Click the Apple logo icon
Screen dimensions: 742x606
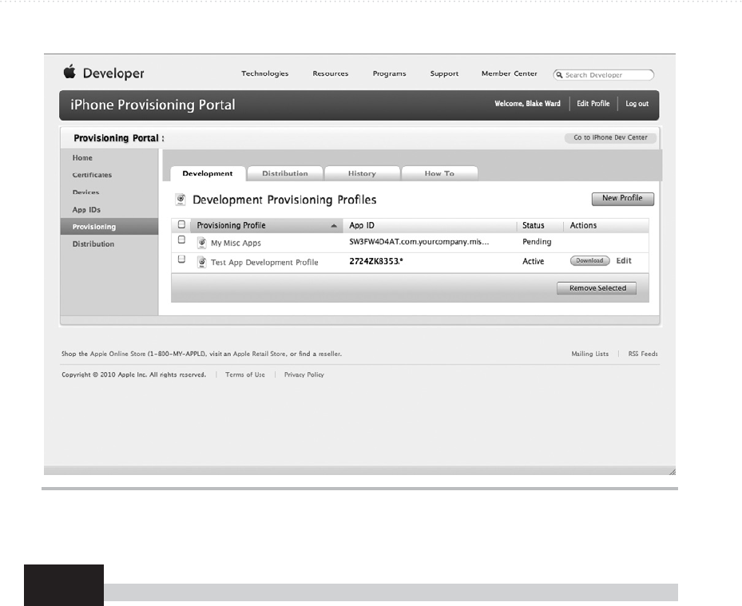coord(69,72)
